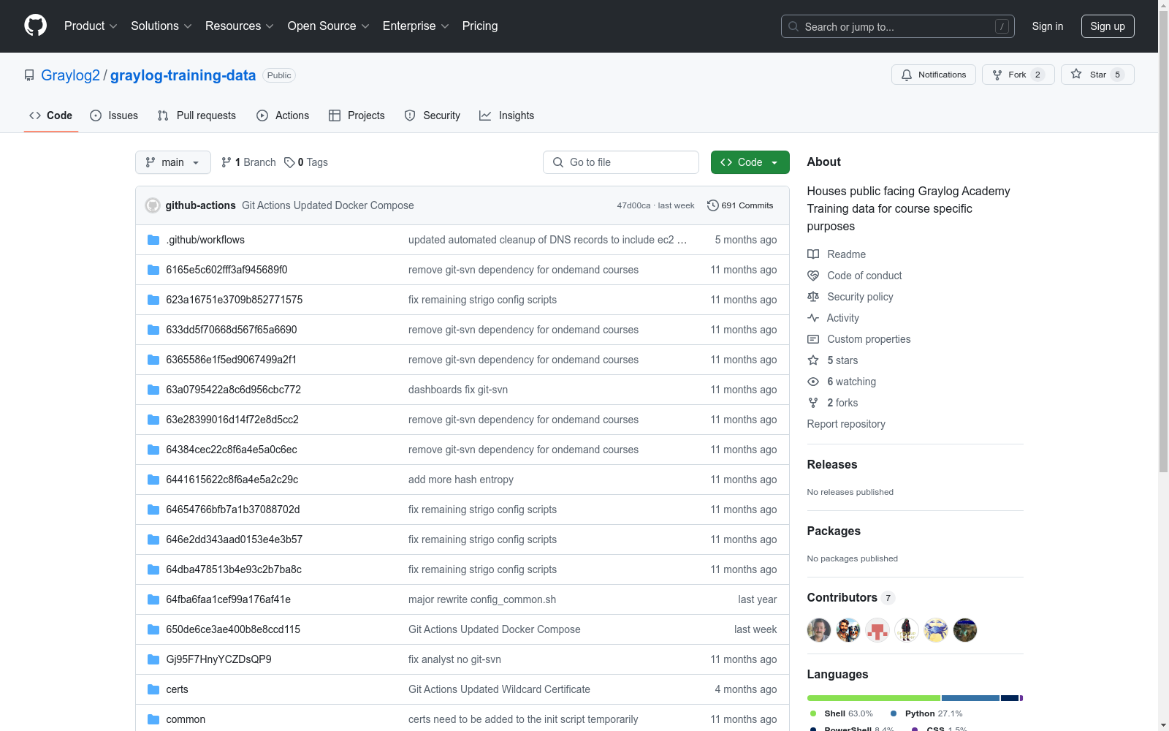1169x731 pixels.
Task: Click the last contributor avatar in the row
Action: click(965, 630)
